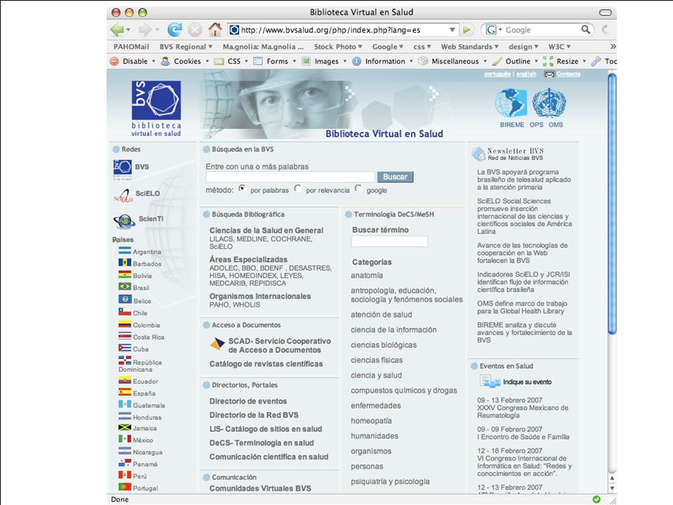Open the Outline developer menu
The height and width of the screenshot is (505, 673).
pyautogui.click(x=515, y=61)
